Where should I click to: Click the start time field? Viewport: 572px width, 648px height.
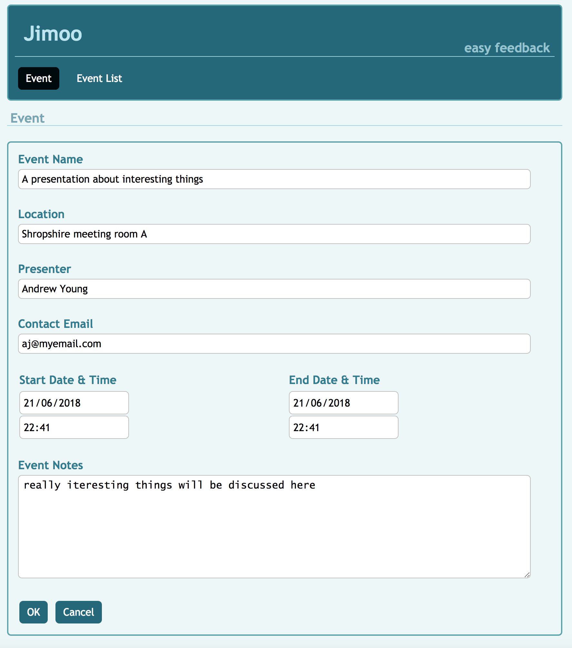pos(74,427)
